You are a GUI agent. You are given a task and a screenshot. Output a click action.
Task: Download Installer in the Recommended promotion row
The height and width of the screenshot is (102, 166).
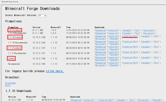click(113, 63)
